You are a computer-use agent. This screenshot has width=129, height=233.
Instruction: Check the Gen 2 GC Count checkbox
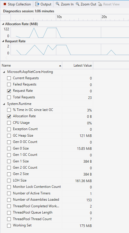(9, 168)
